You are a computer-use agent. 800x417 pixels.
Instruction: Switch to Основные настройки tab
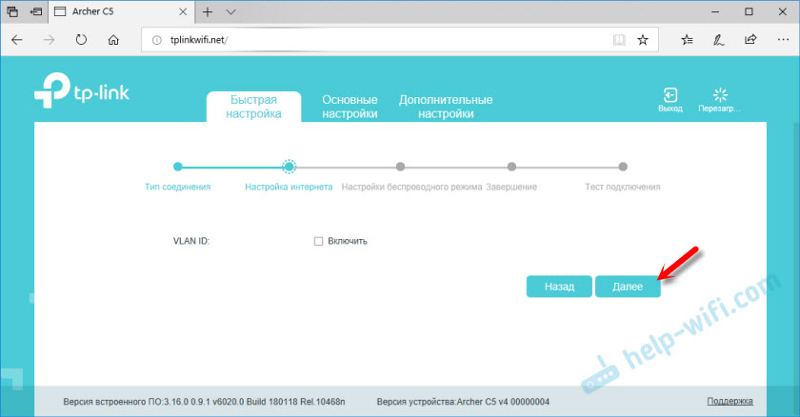350,107
